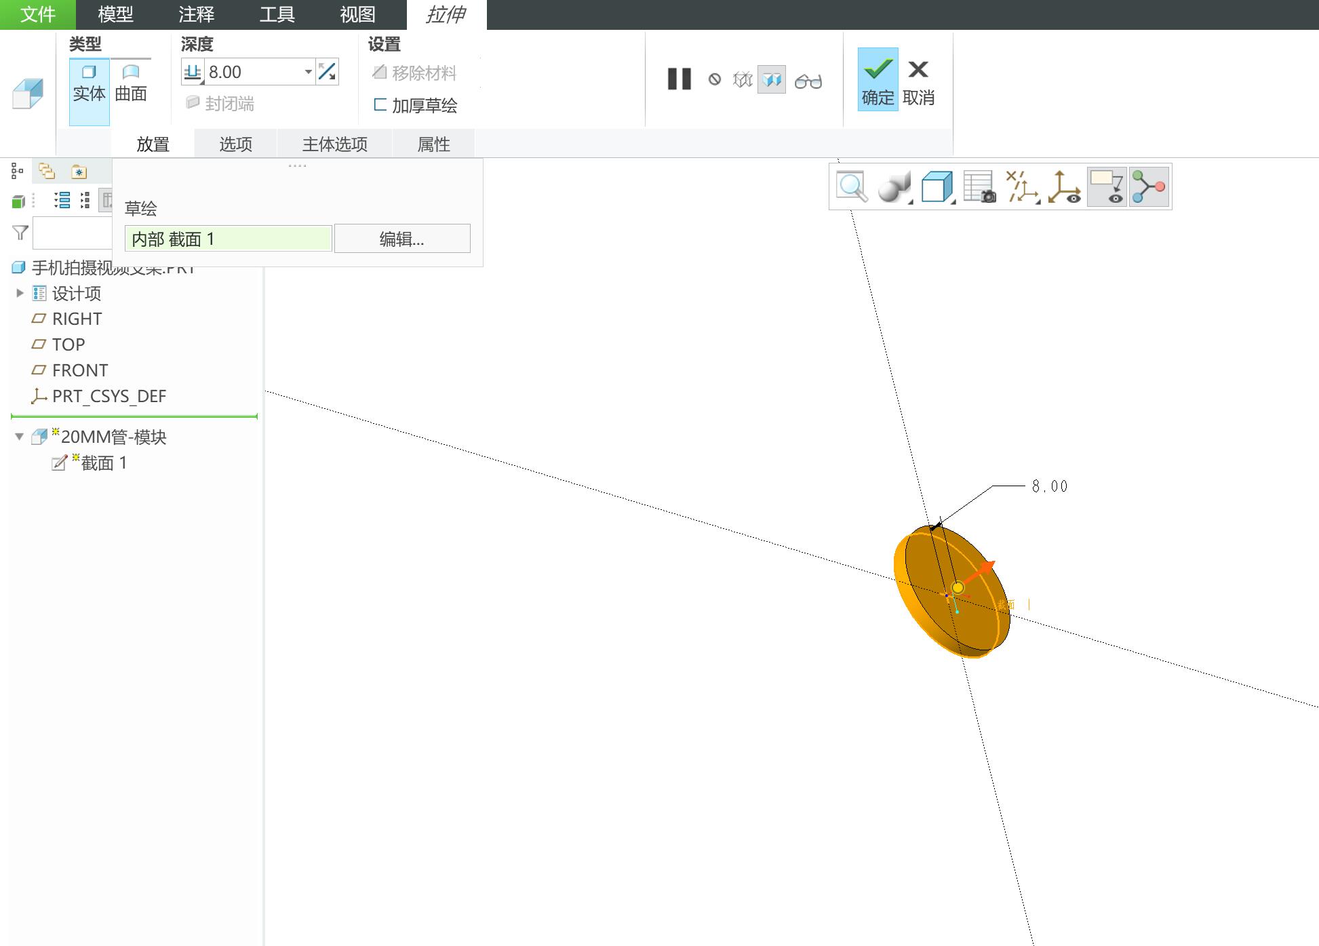Open the depth value dropdown arrow

click(x=308, y=72)
